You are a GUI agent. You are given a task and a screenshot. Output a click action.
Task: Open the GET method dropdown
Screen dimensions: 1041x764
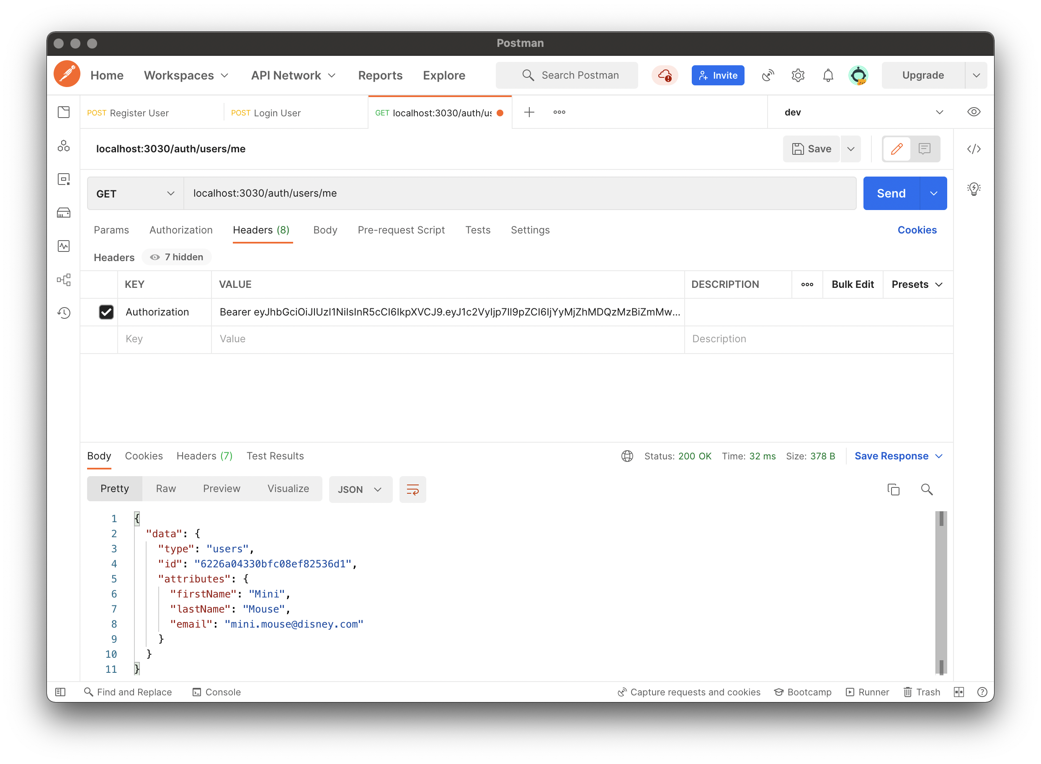(x=135, y=193)
